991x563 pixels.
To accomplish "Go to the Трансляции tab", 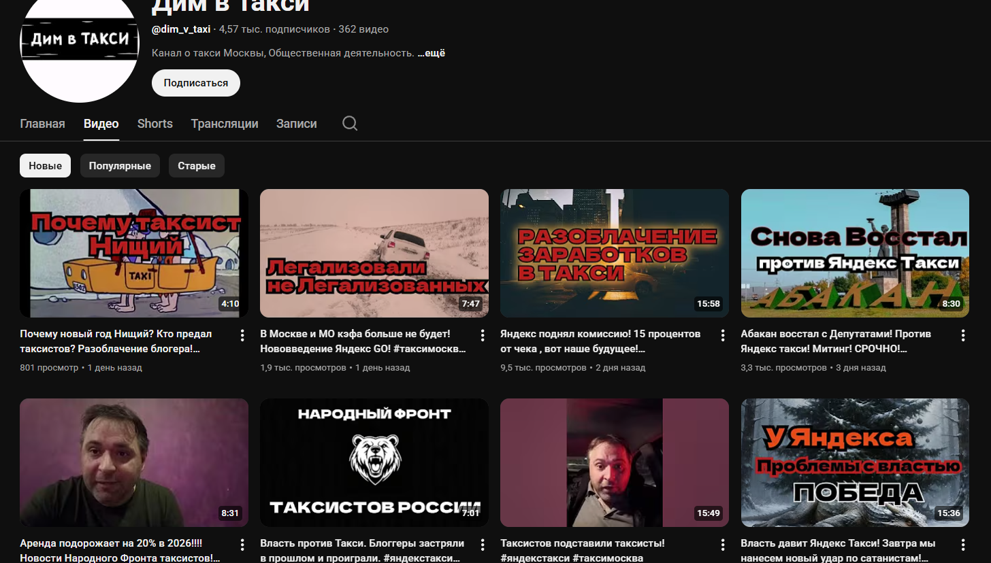I will (x=225, y=124).
